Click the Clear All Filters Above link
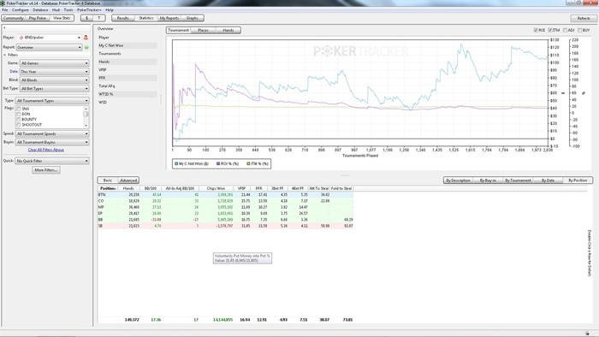 [46, 150]
